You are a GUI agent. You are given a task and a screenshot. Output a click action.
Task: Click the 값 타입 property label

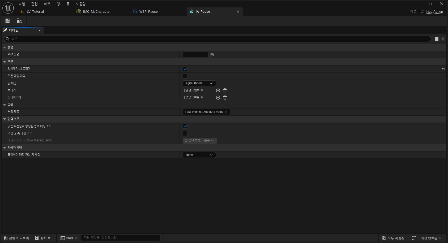[12, 83]
